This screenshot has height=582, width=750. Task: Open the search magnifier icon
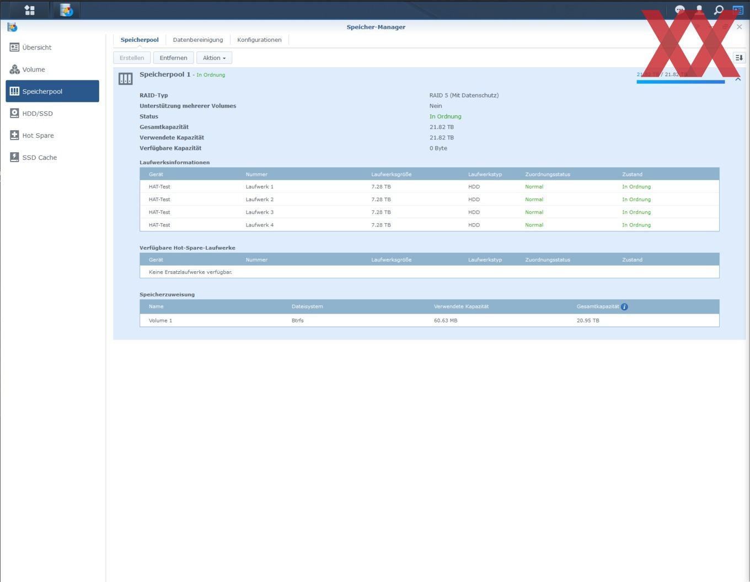(x=719, y=10)
